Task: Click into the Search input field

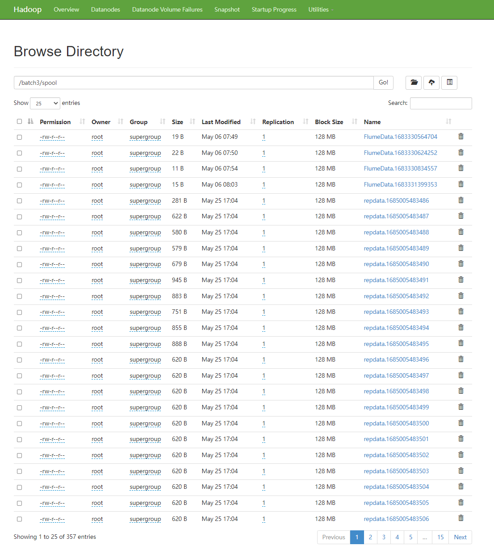Action: pyautogui.click(x=441, y=103)
